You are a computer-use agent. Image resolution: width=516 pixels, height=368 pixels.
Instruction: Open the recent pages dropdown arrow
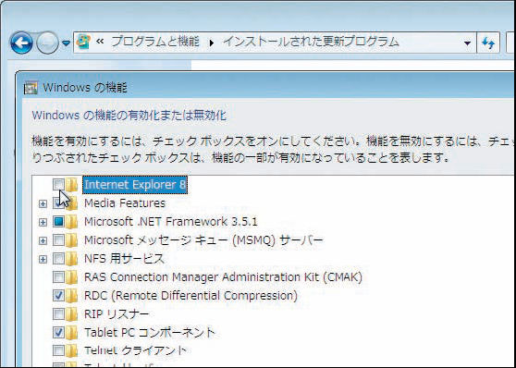tap(67, 43)
